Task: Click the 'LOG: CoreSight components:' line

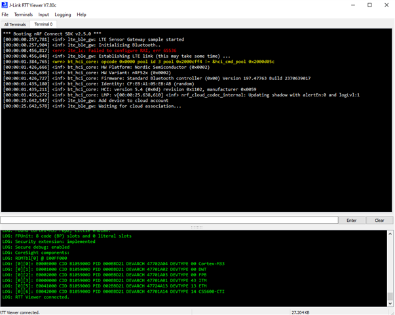Action: tap(35, 253)
